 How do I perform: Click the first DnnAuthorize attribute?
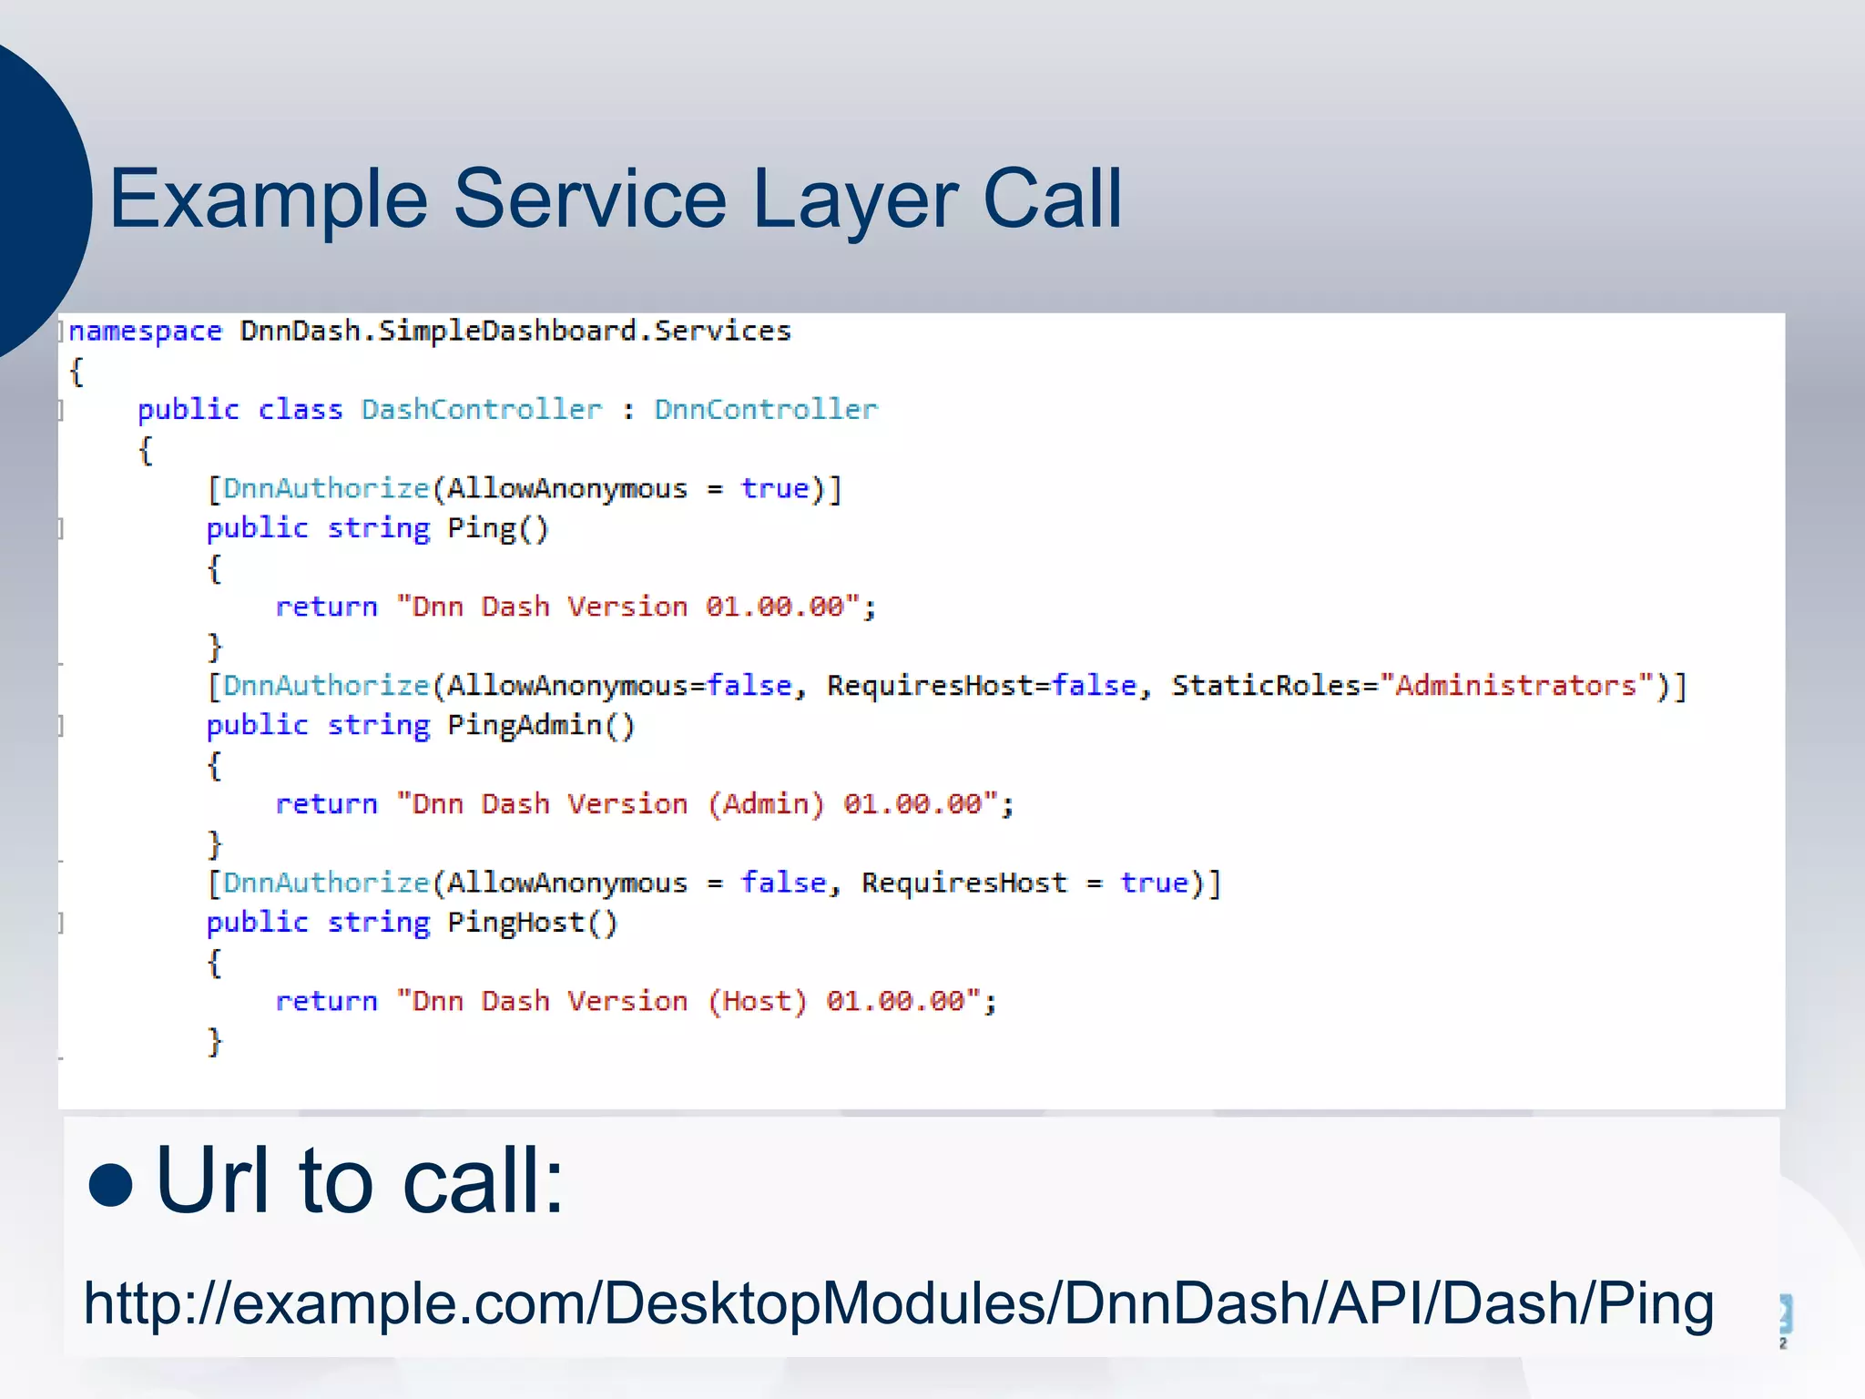[325, 489]
